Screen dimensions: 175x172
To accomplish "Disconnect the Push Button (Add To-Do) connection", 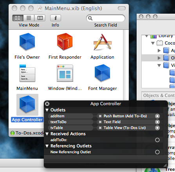I will click(100, 116).
